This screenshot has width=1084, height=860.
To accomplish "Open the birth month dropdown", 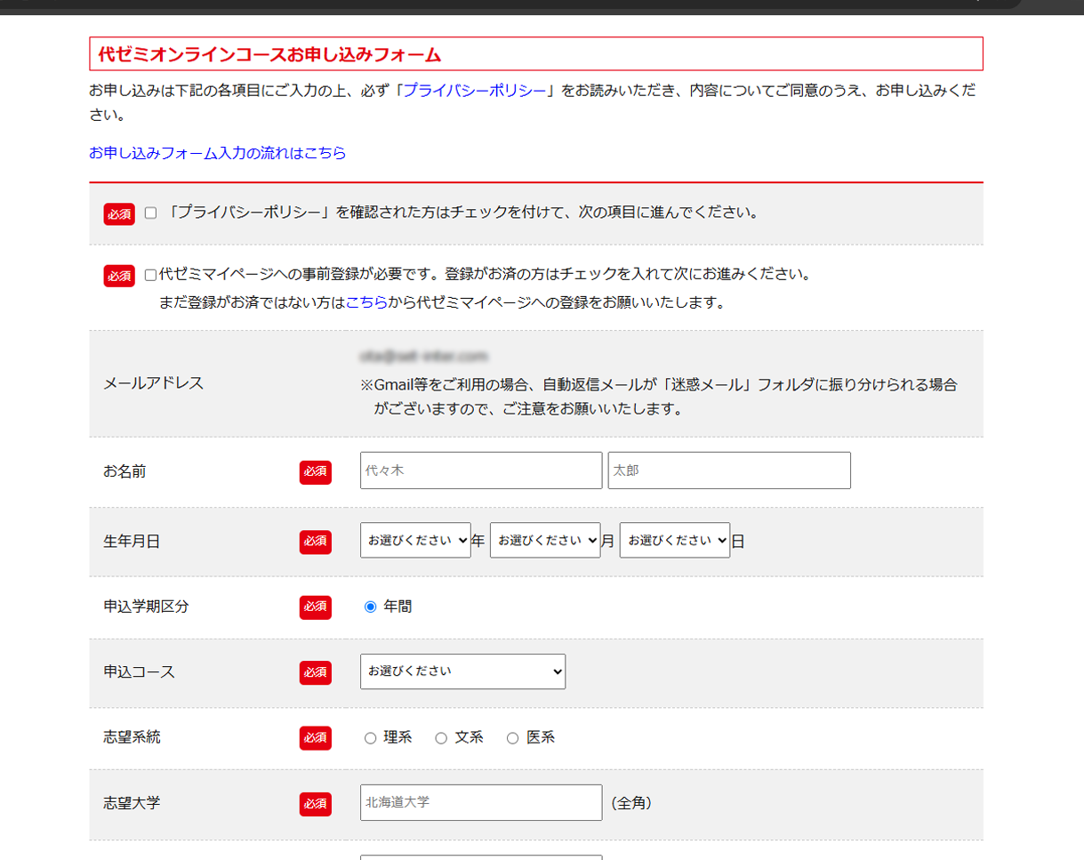I will point(545,540).
